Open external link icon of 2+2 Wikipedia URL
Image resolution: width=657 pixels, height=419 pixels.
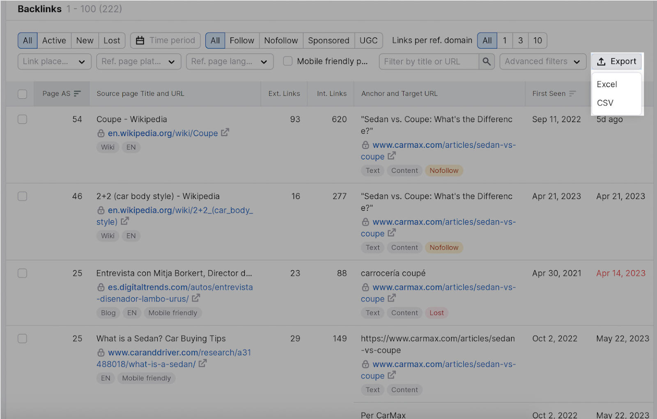coord(125,221)
